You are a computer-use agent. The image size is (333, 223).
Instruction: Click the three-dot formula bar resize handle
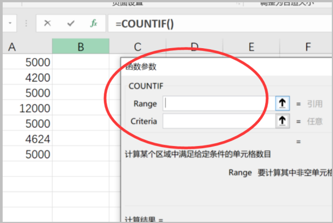click(26, 23)
